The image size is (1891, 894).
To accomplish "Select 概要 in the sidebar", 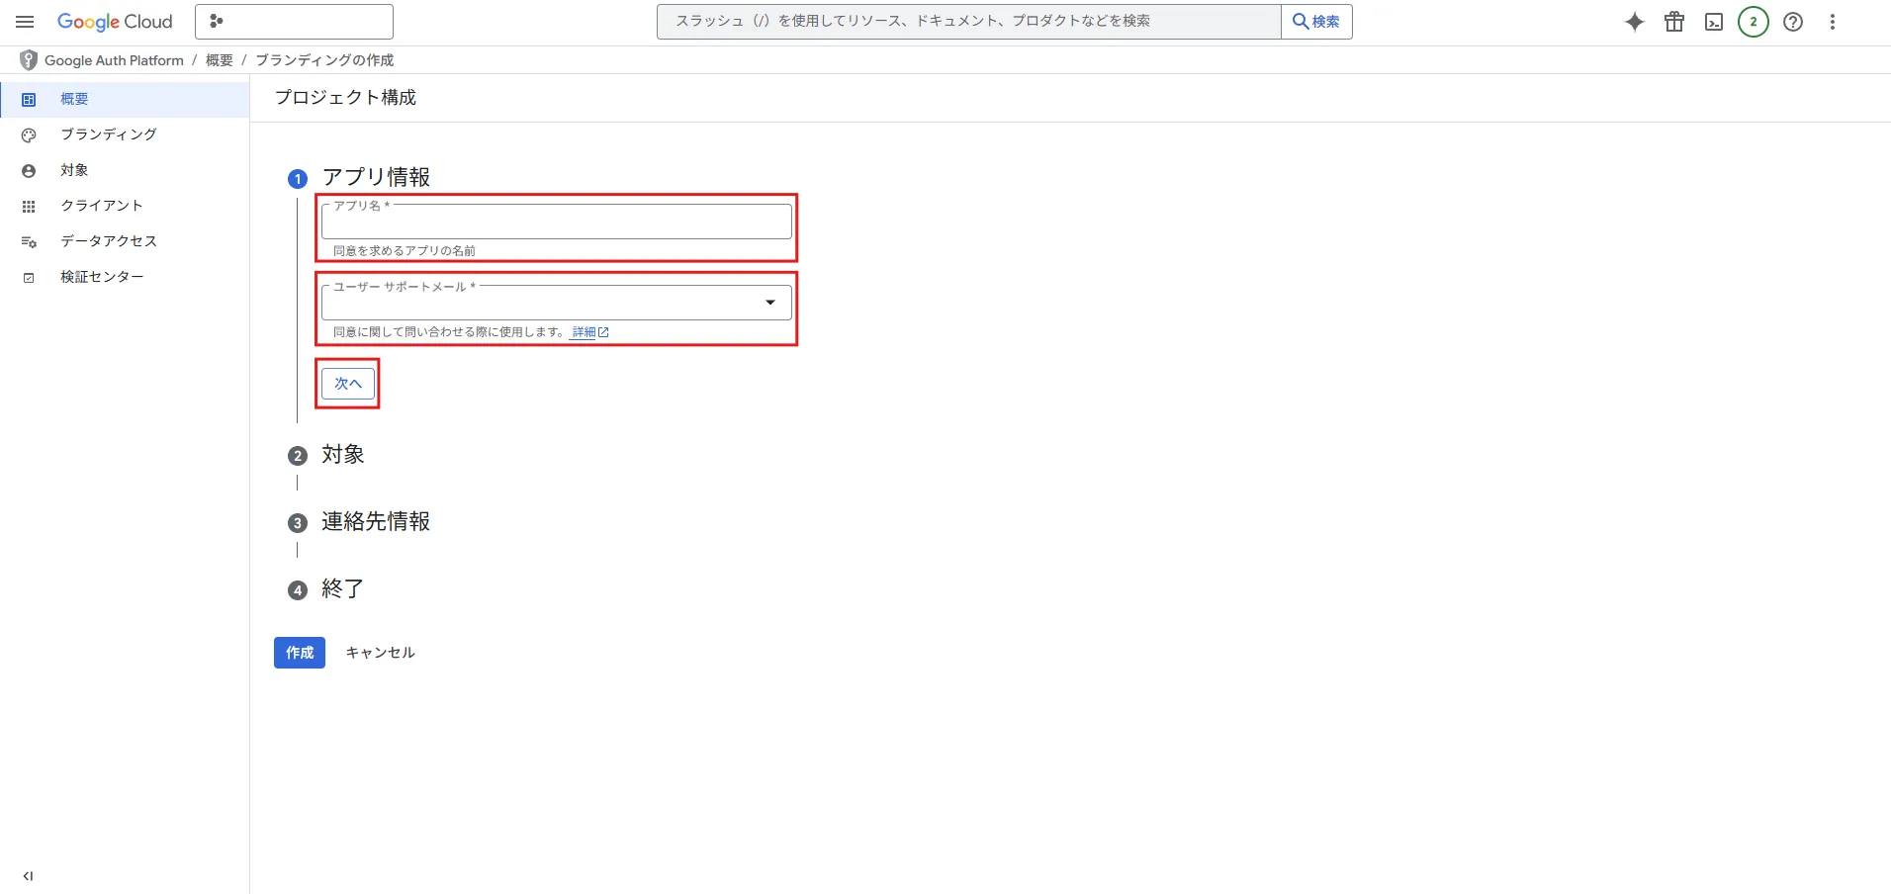I will click(x=125, y=99).
